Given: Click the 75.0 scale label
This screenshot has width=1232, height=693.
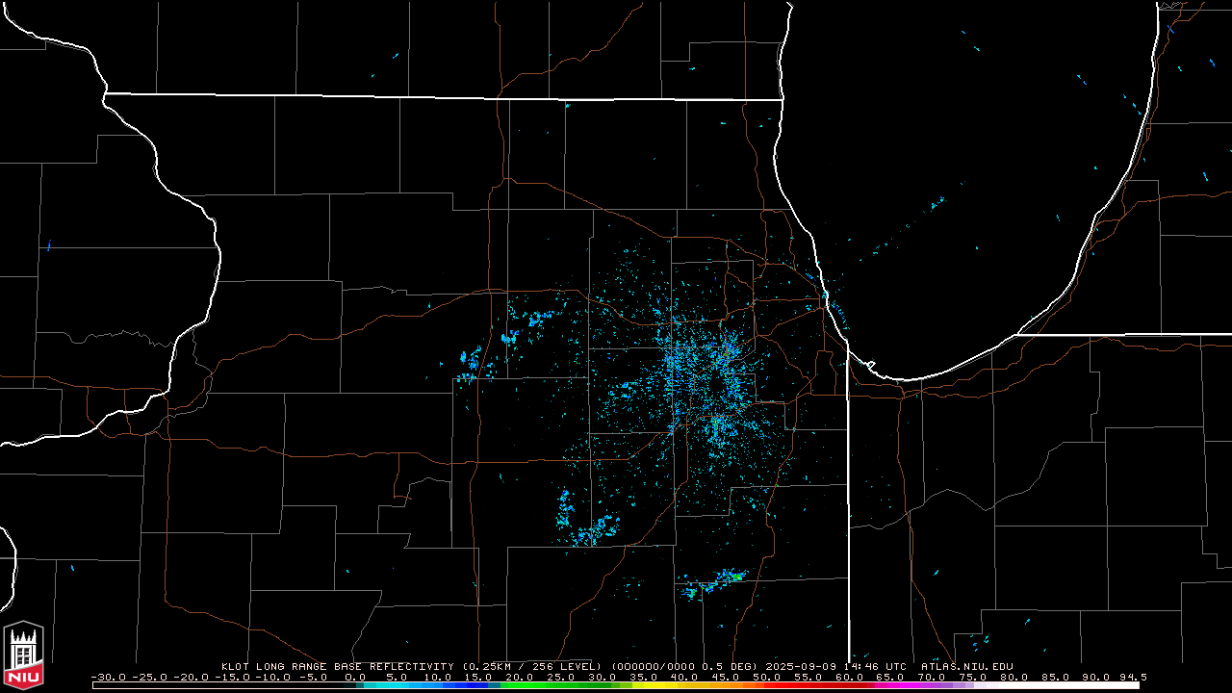Looking at the screenshot, I should (972, 677).
